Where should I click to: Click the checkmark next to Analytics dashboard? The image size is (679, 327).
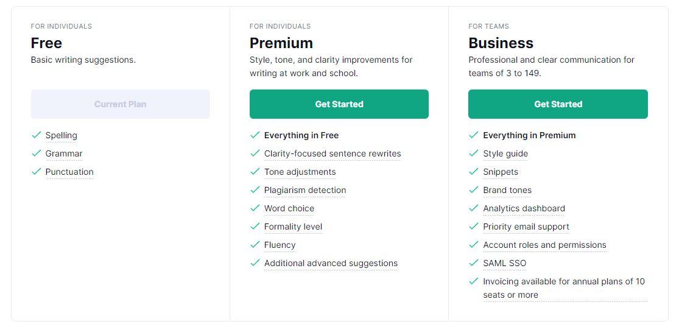tap(473, 208)
